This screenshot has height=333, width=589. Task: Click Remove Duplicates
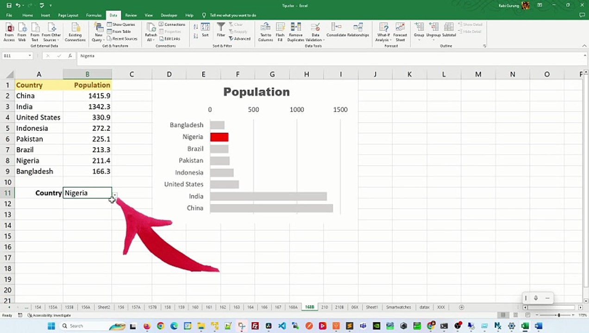coord(296,32)
